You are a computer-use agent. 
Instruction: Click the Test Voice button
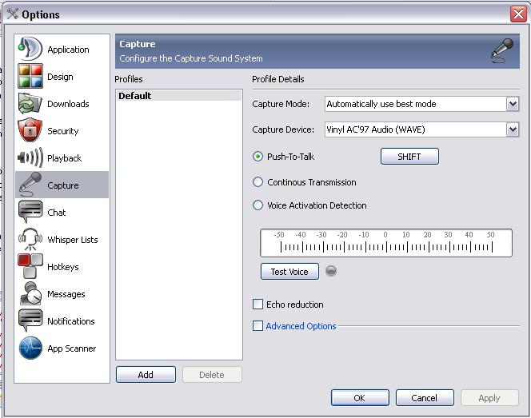click(x=289, y=272)
